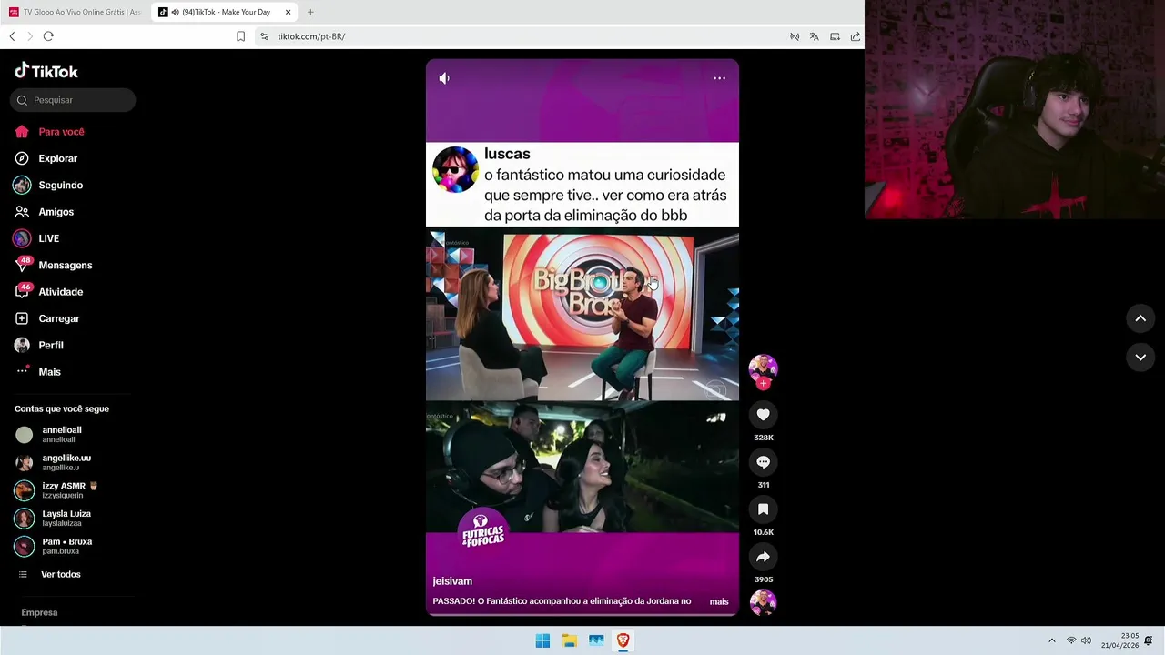Go to previous video with up arrow

click(x=1140, y=318)
